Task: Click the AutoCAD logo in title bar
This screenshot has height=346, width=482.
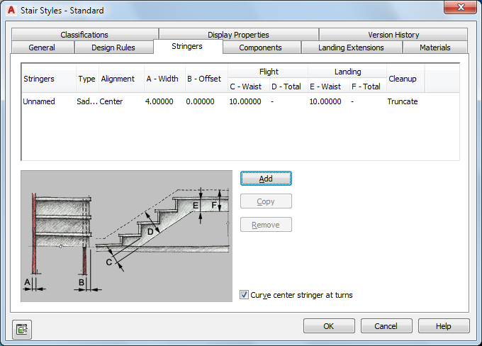Action: [x=11, y=10]
